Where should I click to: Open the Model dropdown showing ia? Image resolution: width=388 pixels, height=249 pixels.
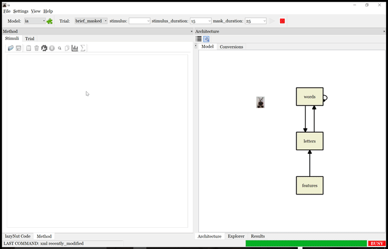(34, 21)
